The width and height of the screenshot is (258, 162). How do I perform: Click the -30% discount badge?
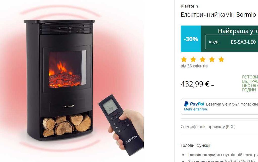coord(191,39)
